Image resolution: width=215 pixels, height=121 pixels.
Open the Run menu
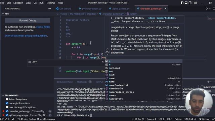(x=41, y=3)
